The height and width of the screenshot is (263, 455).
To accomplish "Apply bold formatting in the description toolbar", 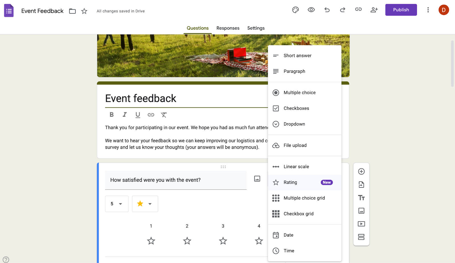I will pyautogui.click(x=111, y=114).
